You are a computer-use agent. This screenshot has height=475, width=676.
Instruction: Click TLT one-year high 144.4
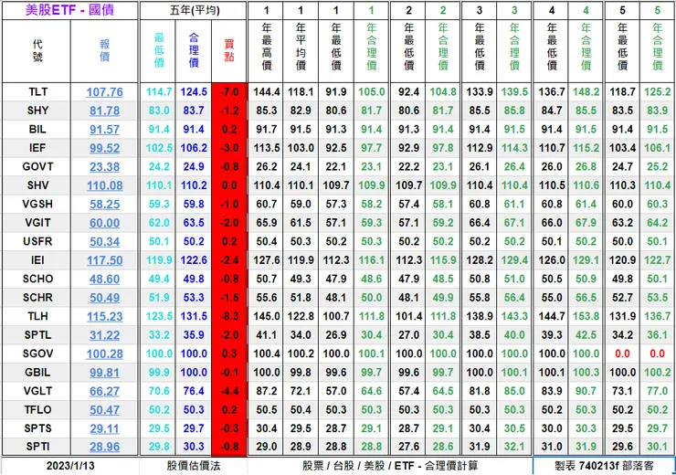[x=266, y=92]
